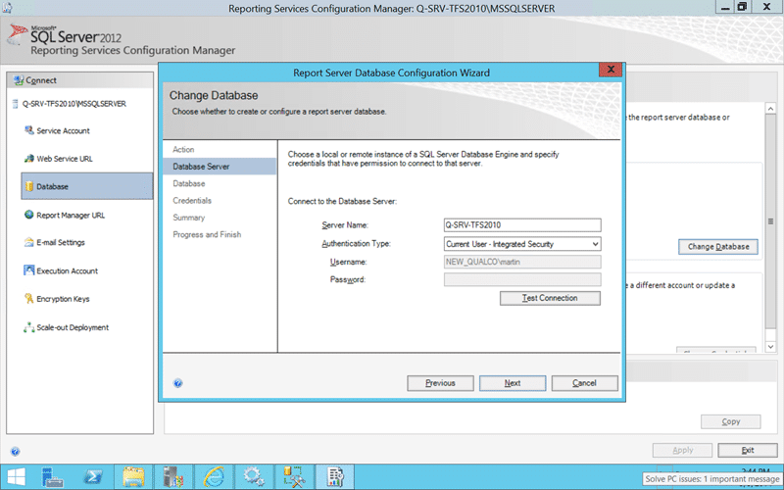Click the gears settings taskbar icon
Viewport: 784px width, 490px height.
(254, 476)
